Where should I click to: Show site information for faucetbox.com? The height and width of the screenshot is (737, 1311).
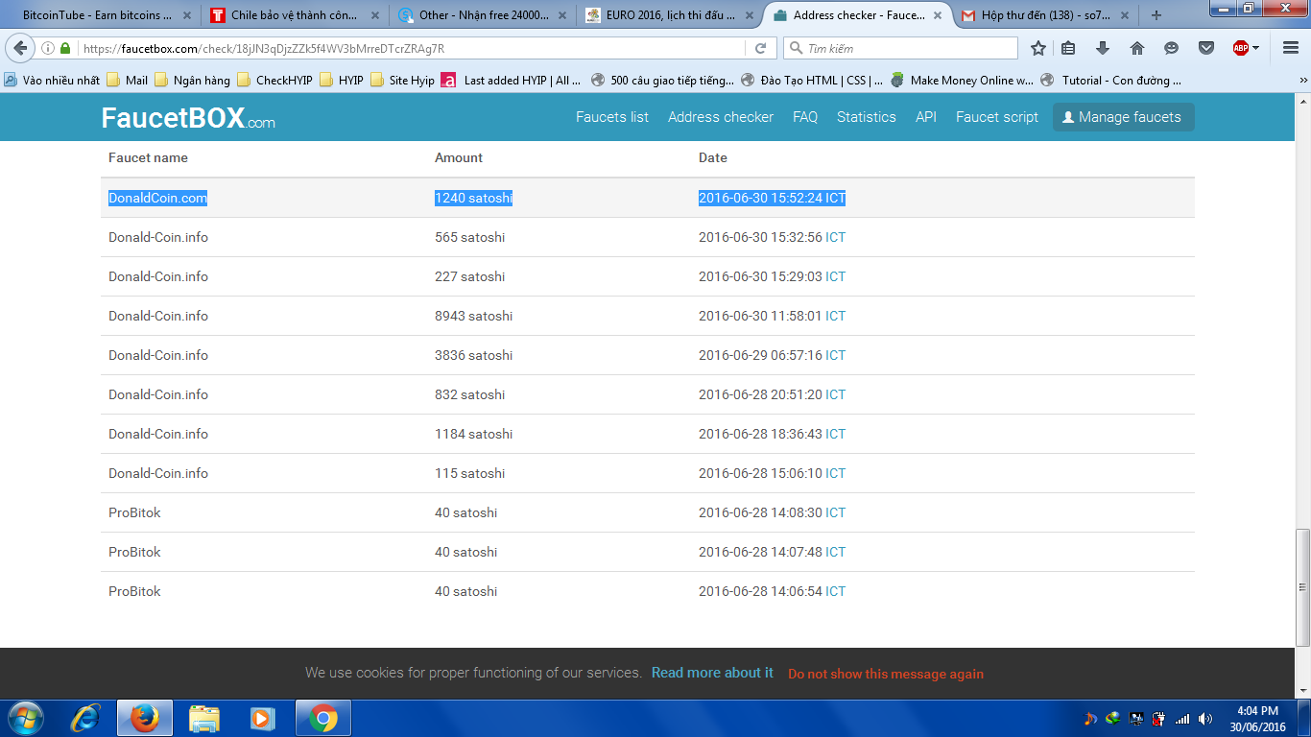(48, 48)
